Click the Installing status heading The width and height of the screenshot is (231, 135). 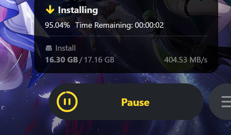78,10
